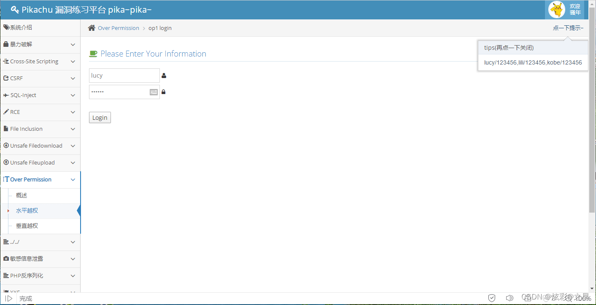Viewport: 596px width, 305px height.
Task: Click the Pikachu 漏洞练习平台 title
Action: click(x=86, y=10)
